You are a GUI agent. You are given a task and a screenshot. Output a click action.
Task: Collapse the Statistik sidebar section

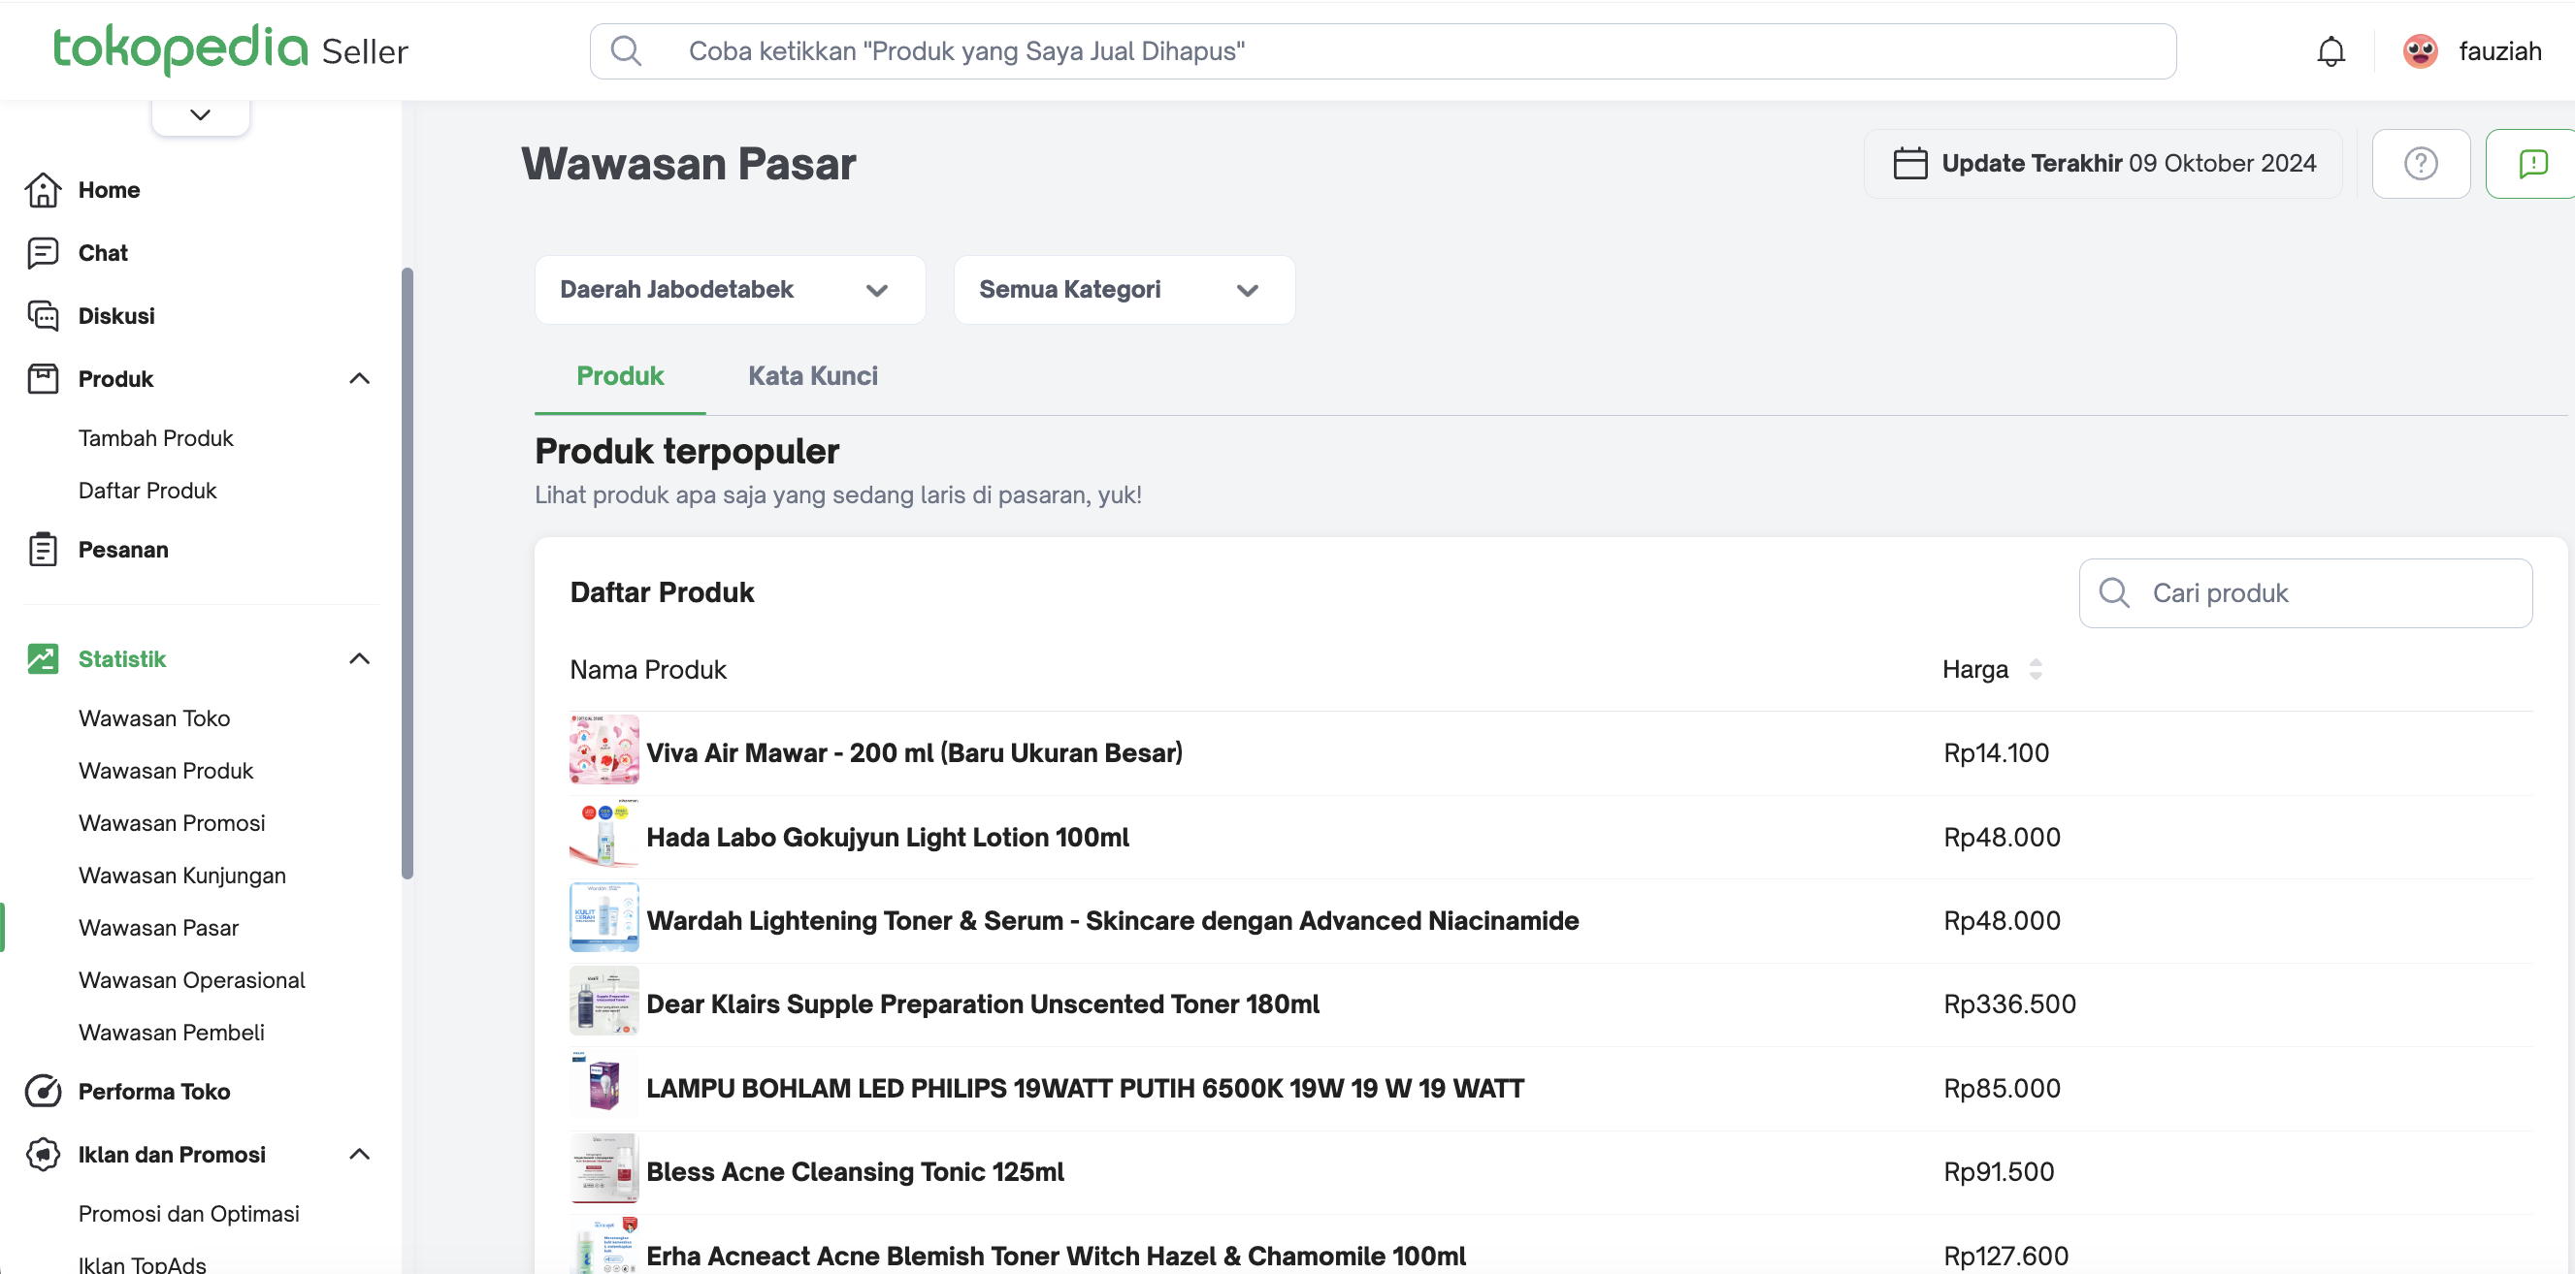click(x=360, y=658)
